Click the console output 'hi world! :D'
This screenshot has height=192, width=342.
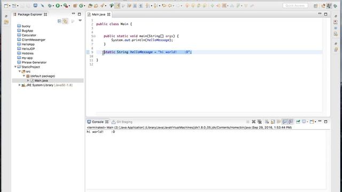(x=101, y=132)
